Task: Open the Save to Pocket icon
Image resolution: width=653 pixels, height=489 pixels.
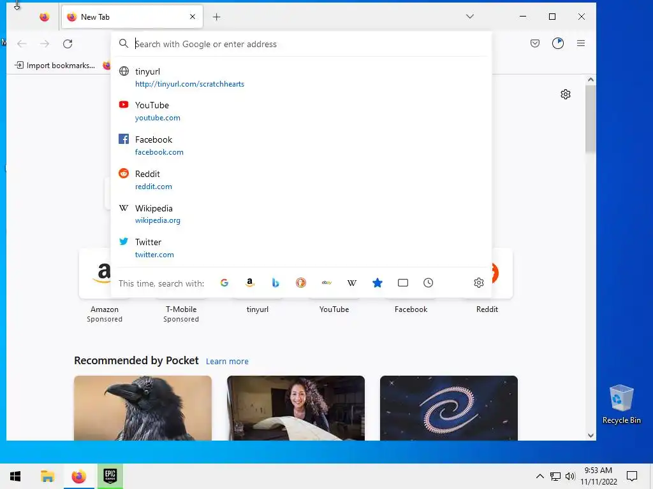Action: coord(535,43)
